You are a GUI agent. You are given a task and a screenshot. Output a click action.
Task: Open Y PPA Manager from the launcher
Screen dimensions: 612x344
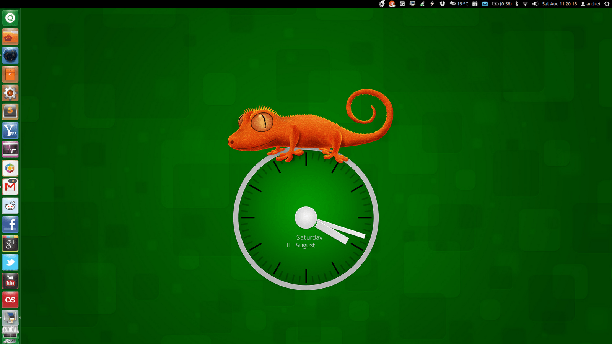(x=10, y=130)
